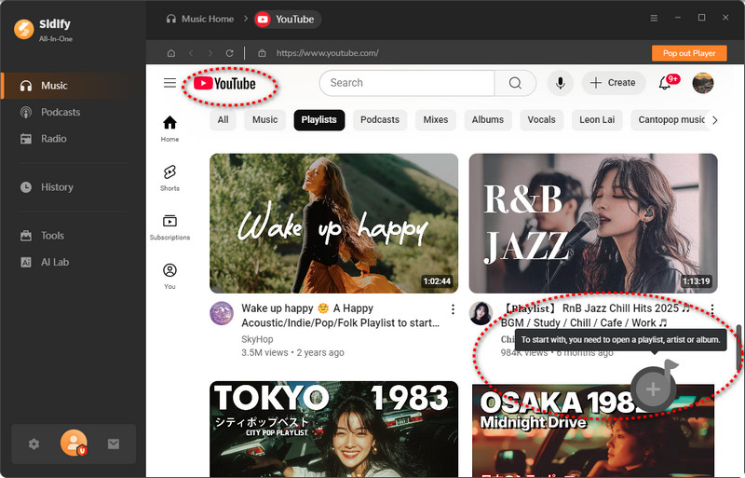Click the Wake up happy video title
Viewport: 745px width, 478px height.
click(340, 315)
